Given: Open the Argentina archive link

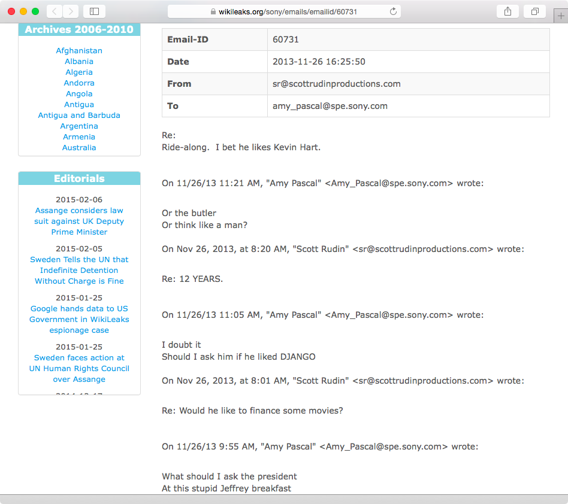Looking at the screenshot, I should (79, 126).
